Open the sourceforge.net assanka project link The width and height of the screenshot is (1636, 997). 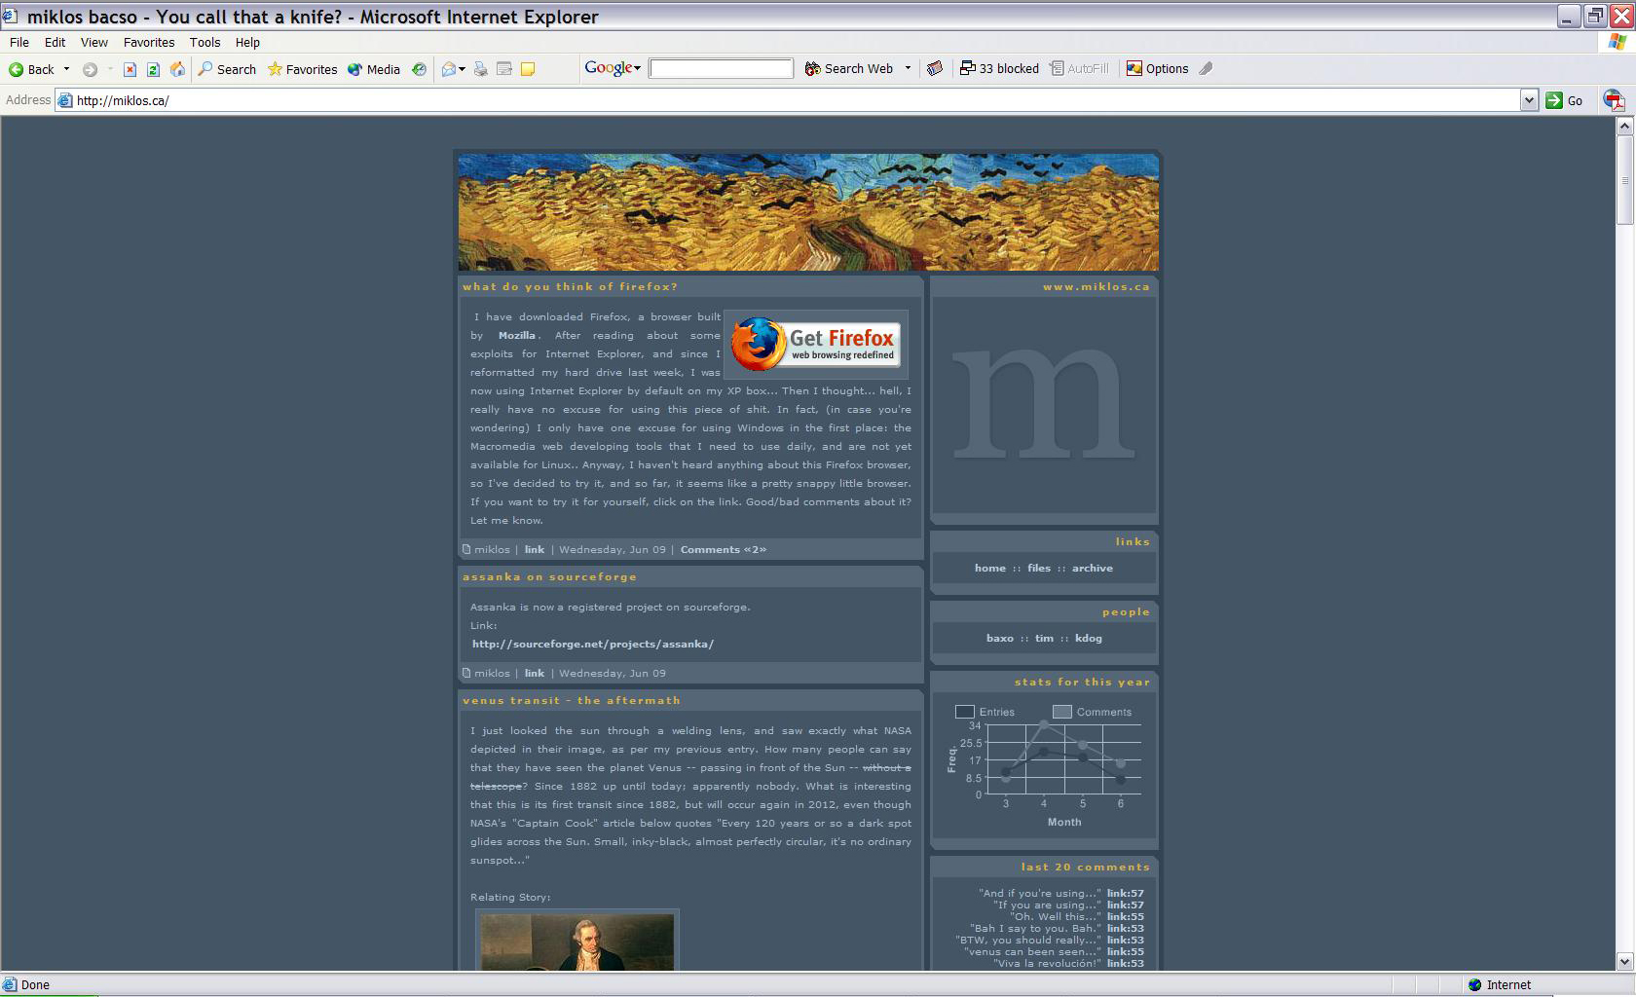(592, 645)
